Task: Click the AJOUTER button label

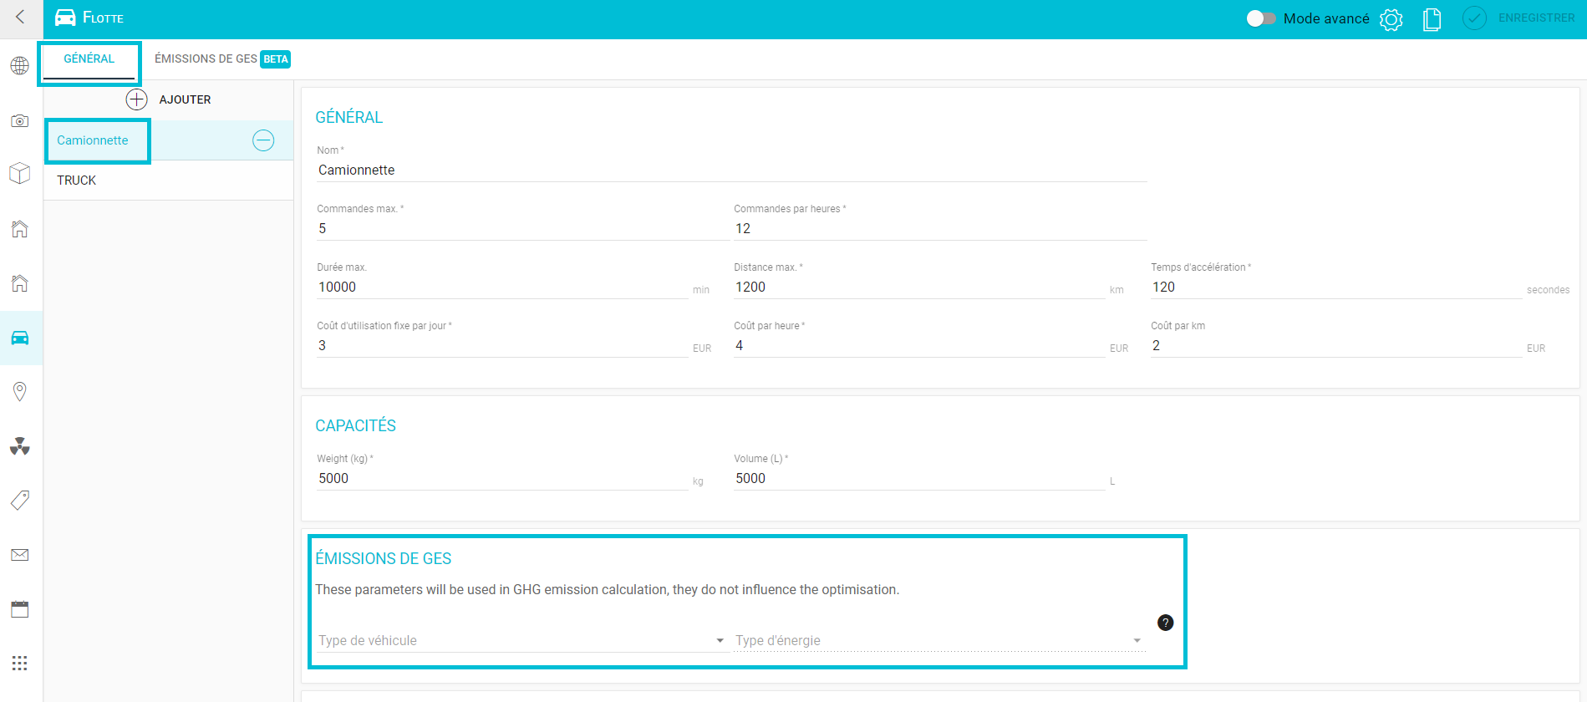Action: [186, 99]
